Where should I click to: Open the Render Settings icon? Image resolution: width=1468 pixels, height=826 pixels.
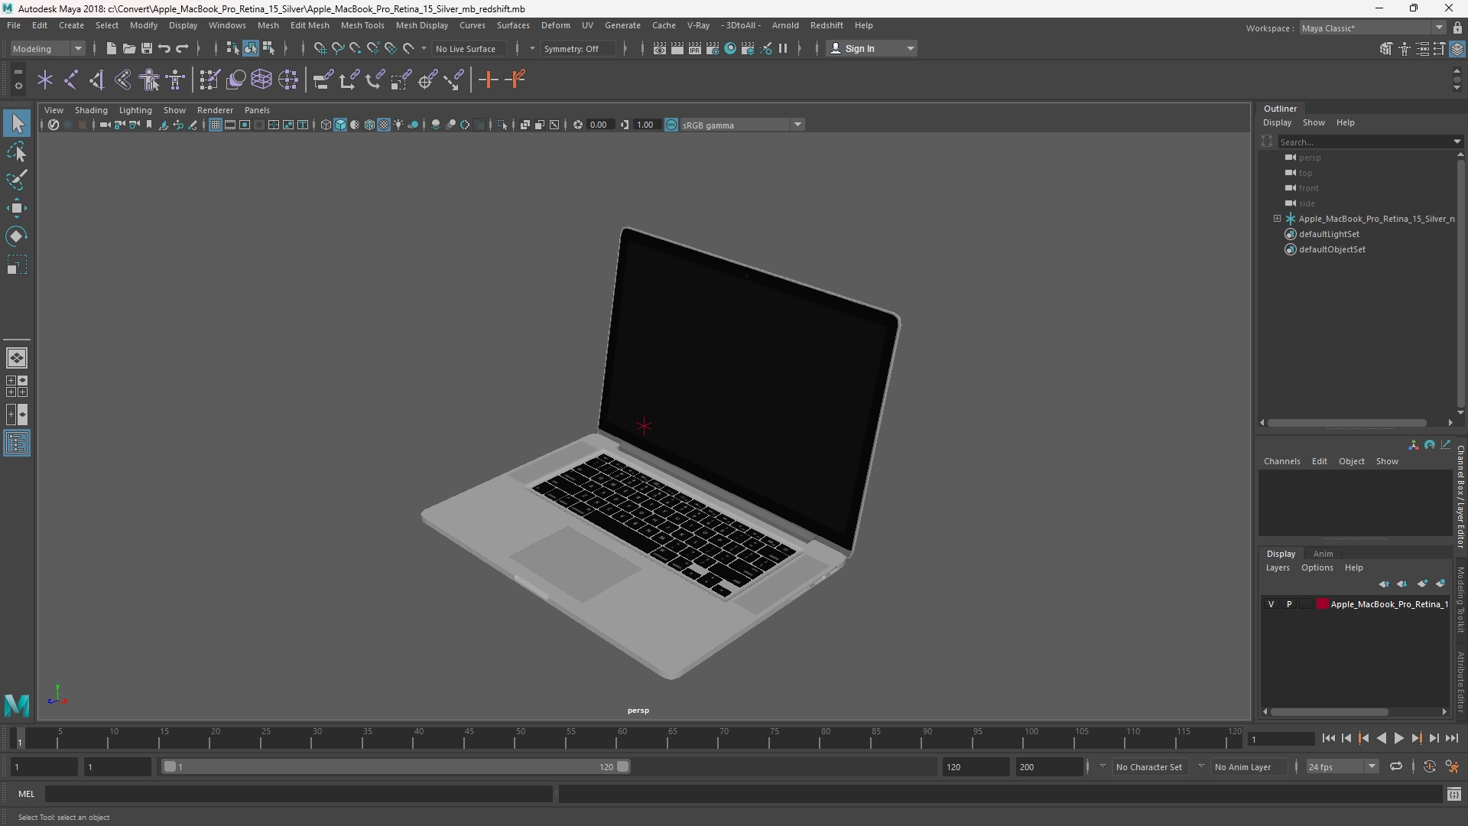(x=713, y=48)
